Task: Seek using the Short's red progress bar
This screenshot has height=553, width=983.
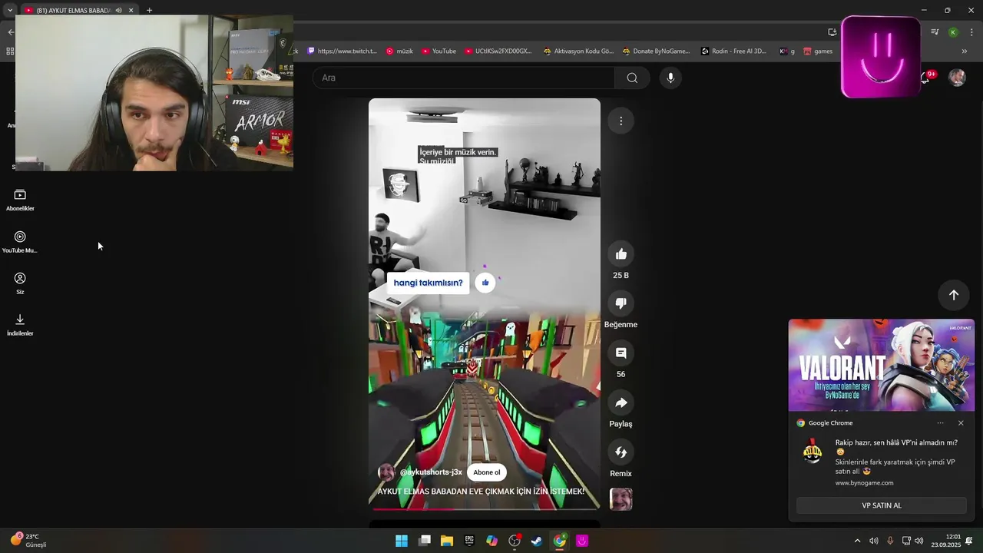Action: tap(485, 508)
